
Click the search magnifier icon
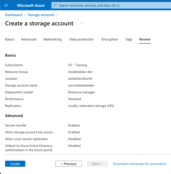pyautogui.click(x=55, y=5)
